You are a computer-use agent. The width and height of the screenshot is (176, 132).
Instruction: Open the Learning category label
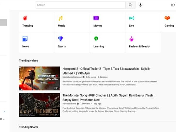point(99,46)
